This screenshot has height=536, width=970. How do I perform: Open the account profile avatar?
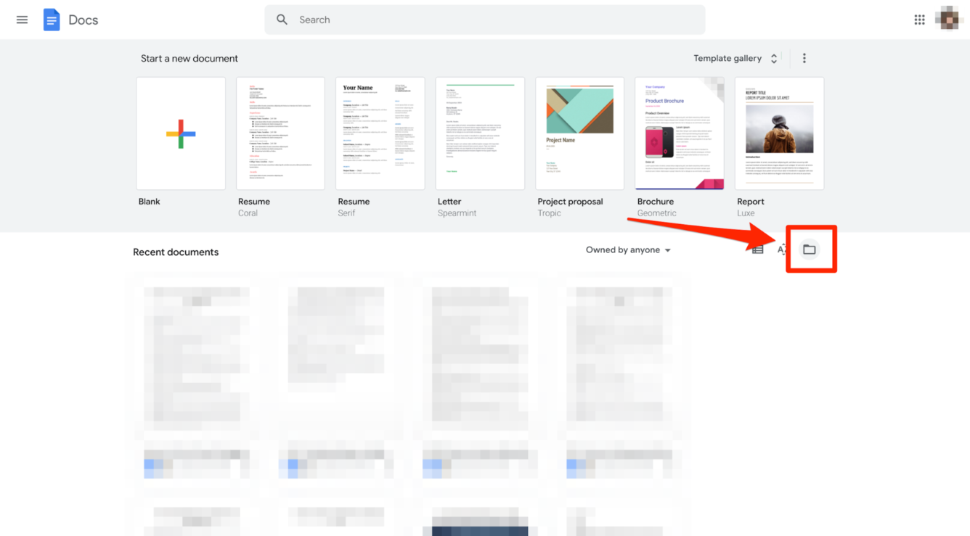[949, 20]
